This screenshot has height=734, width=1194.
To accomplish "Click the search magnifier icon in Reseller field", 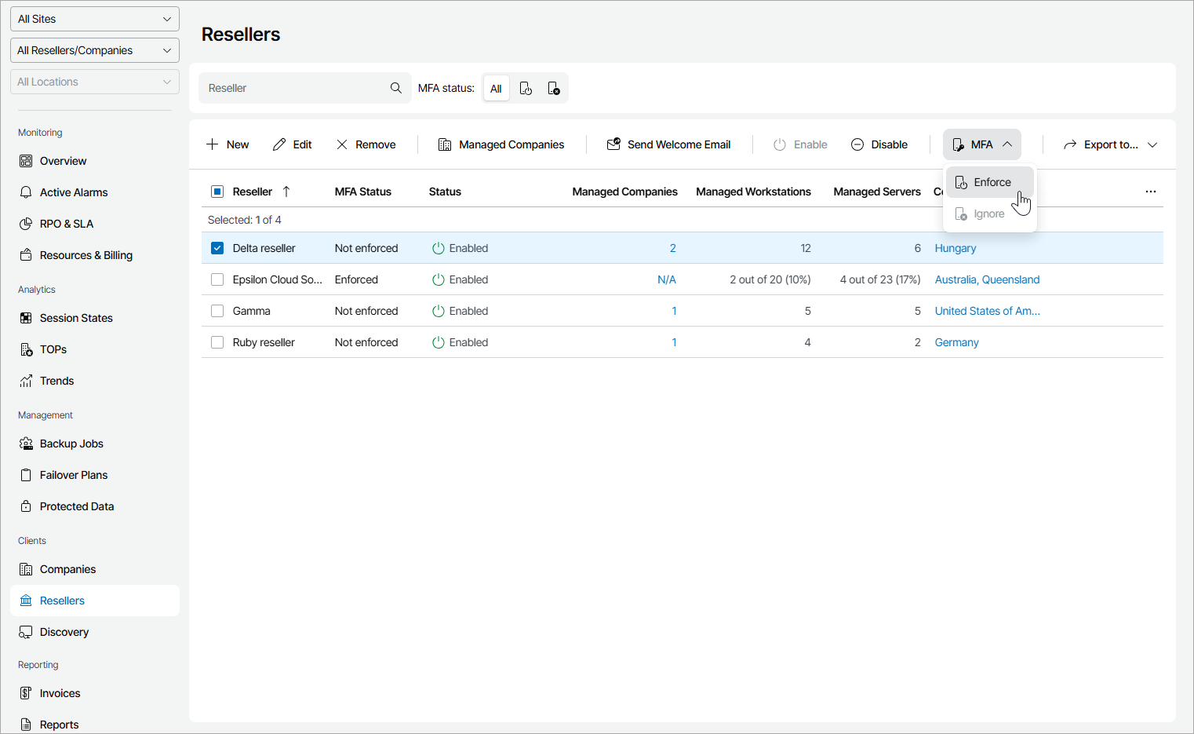I will tap(395, 88).
